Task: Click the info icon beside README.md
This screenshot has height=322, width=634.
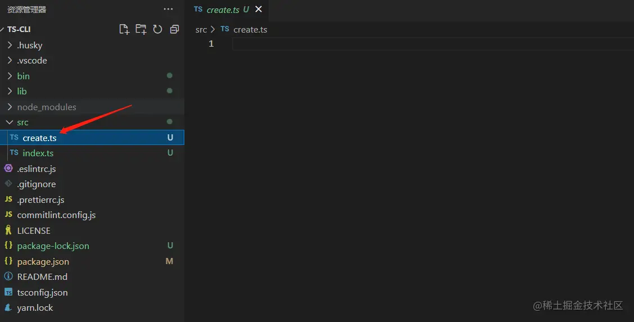Action: coord(8,276)
